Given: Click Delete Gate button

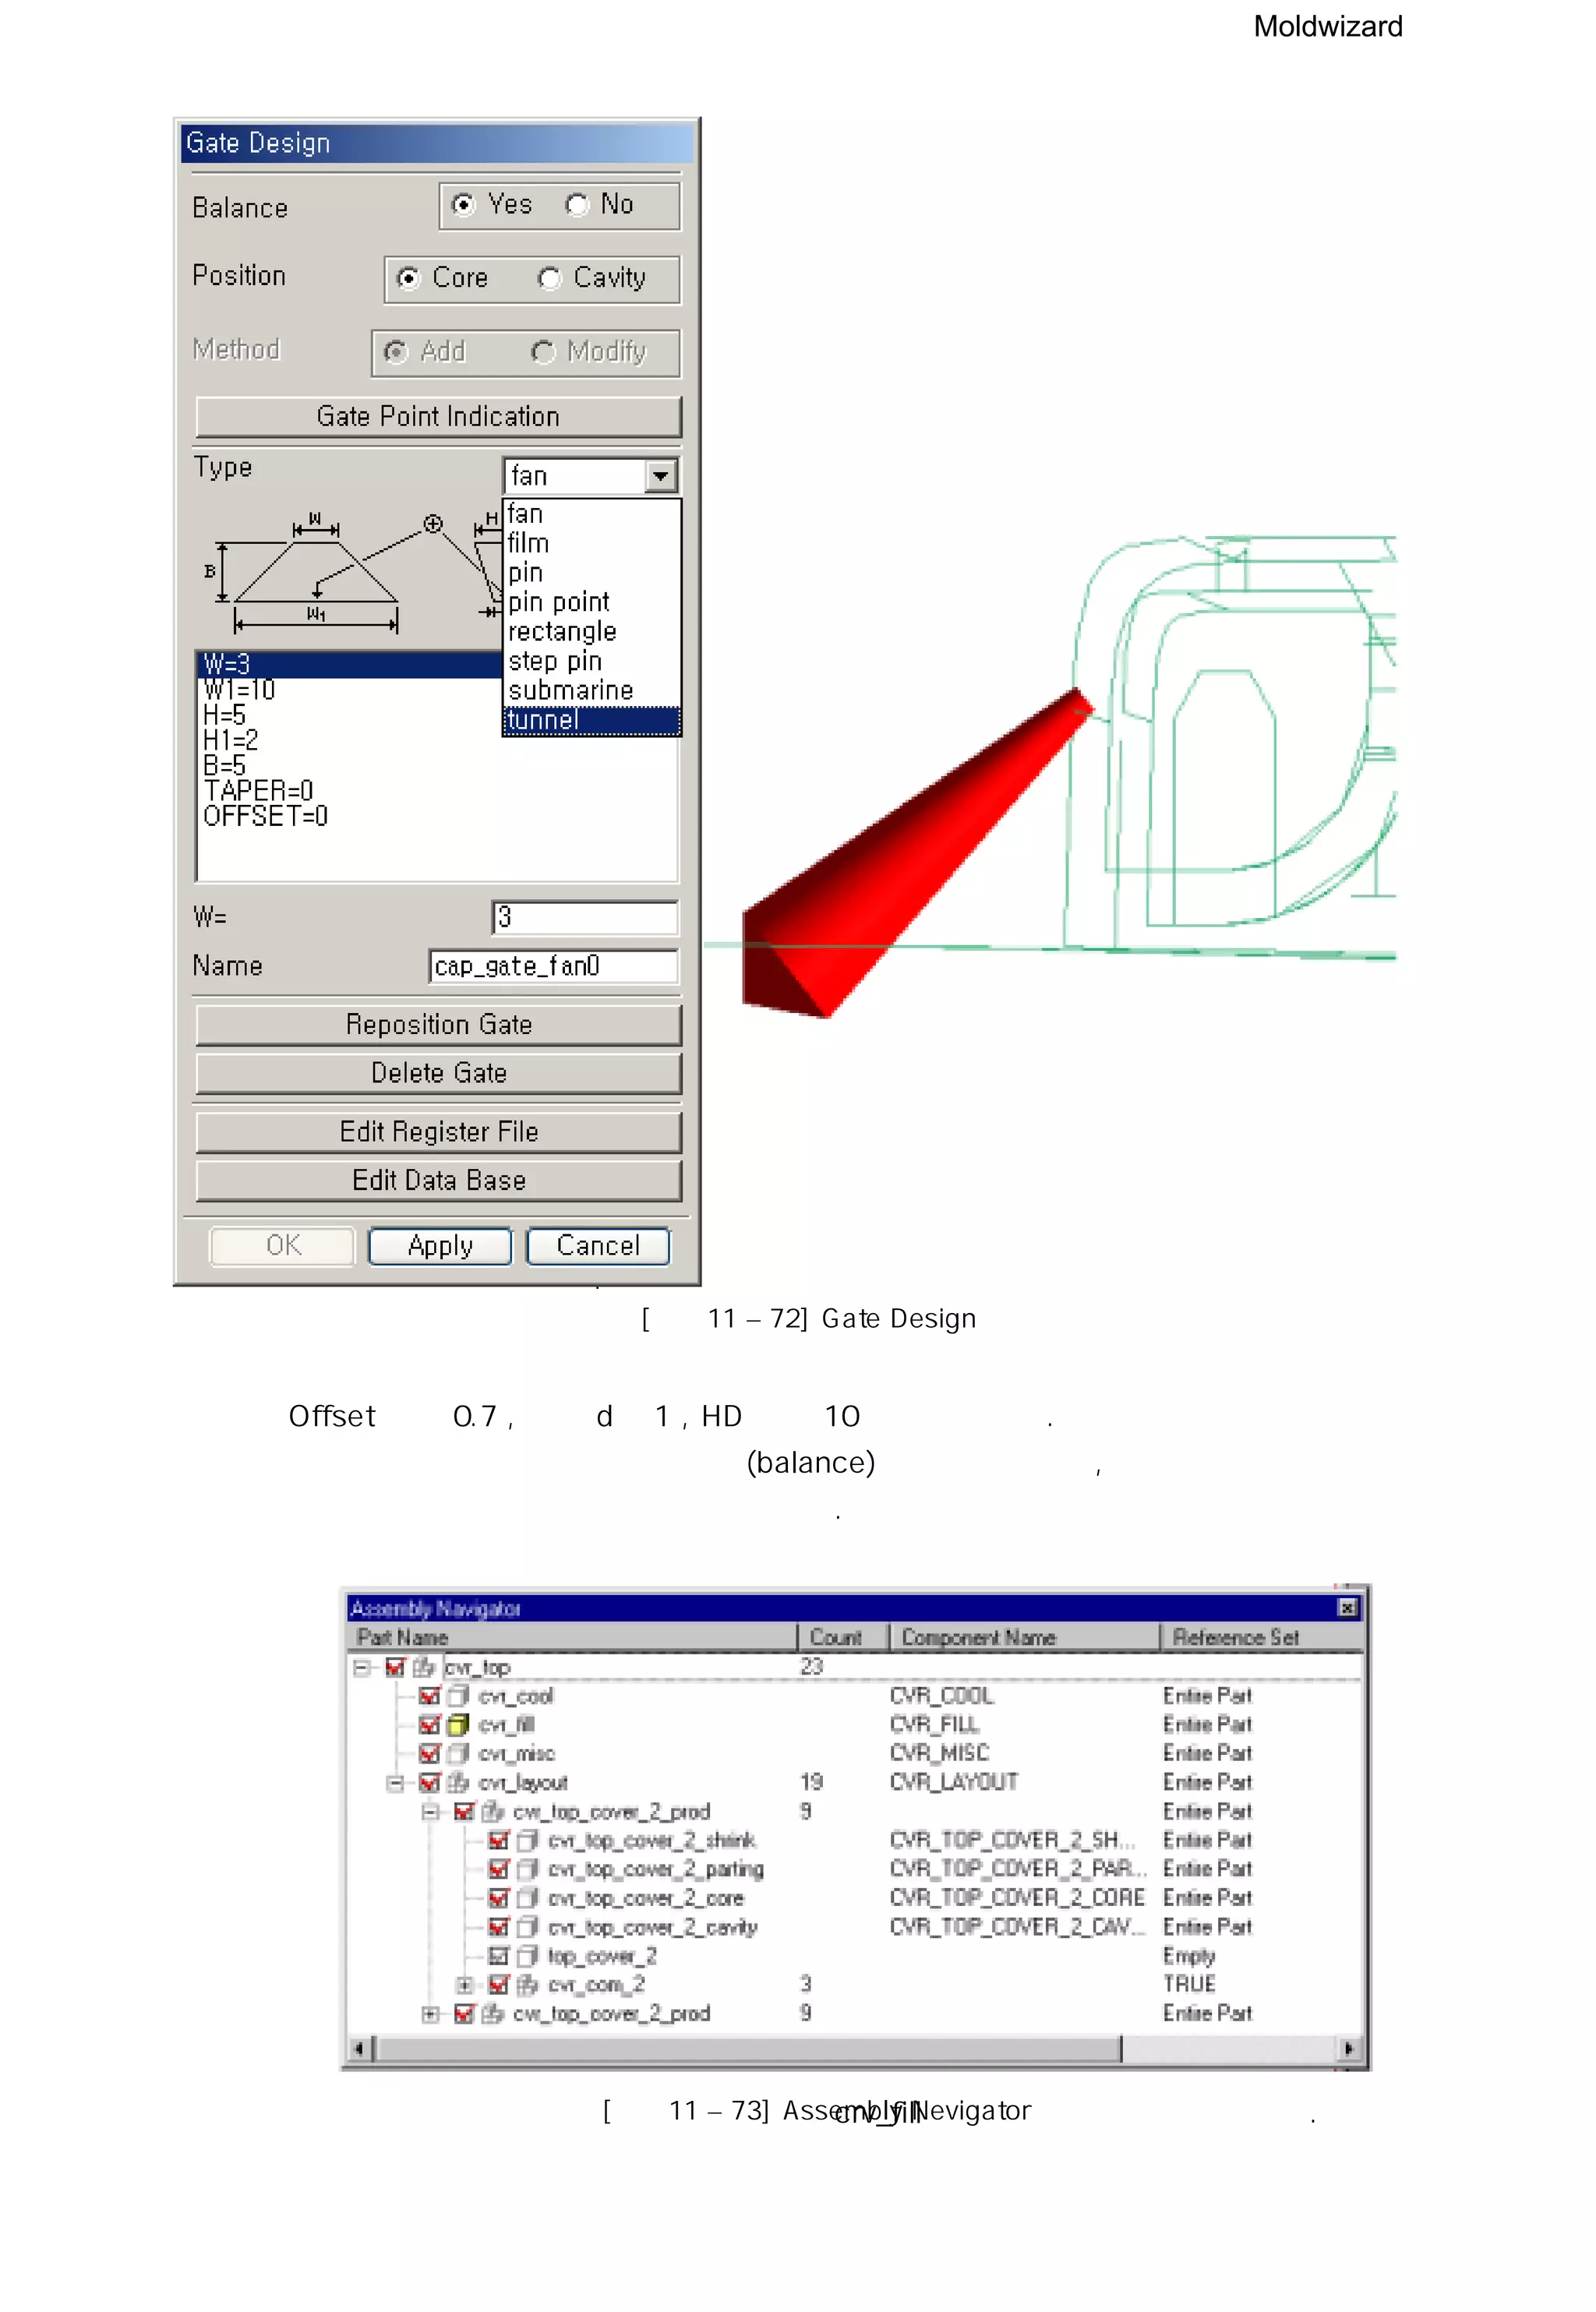Looking at the screenshot, I should (438, 1073).
